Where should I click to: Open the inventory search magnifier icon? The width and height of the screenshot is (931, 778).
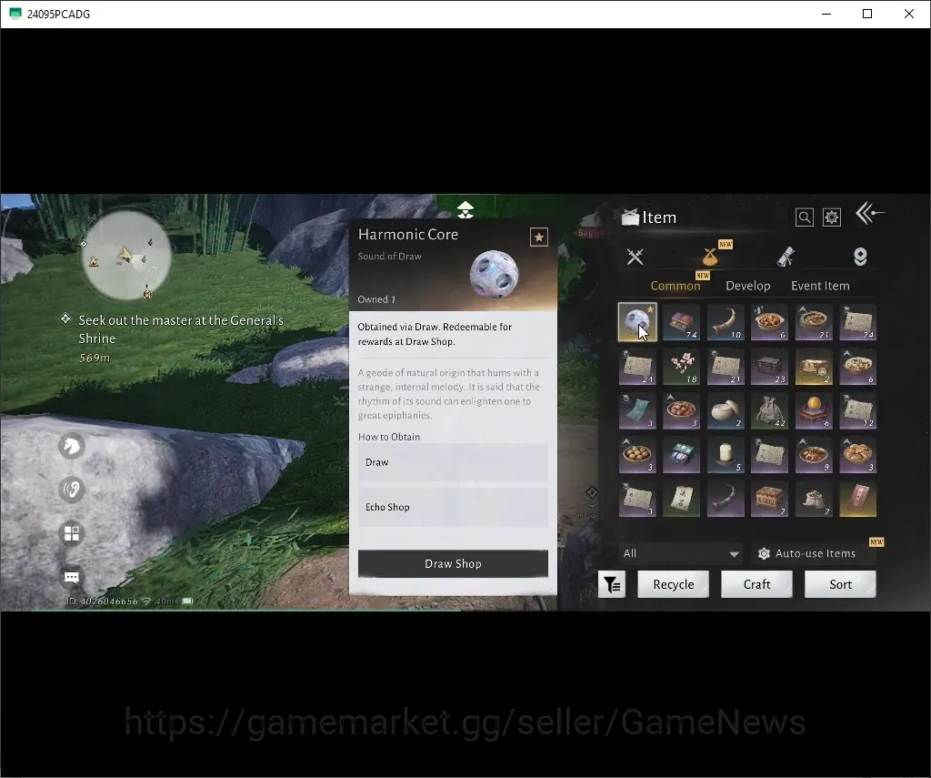pos(804,217)
